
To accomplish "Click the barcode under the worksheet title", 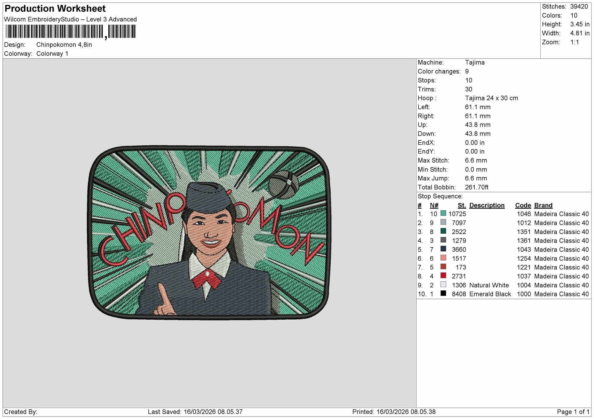I will (71, 32).
